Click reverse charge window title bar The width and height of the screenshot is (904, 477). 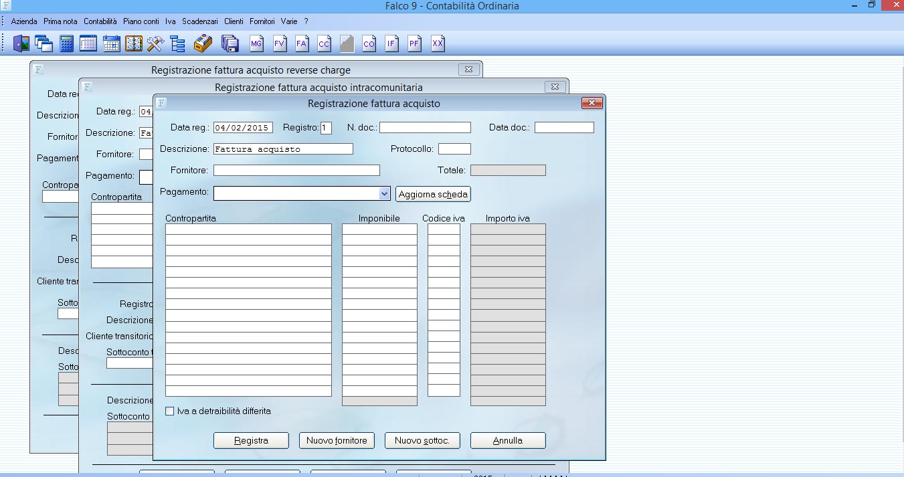[250, 70]
